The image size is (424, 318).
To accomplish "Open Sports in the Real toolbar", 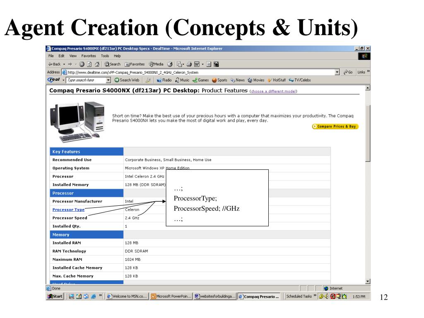I will point(219,80).
